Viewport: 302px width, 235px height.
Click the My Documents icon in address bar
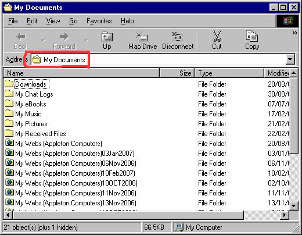pos(37,59)
